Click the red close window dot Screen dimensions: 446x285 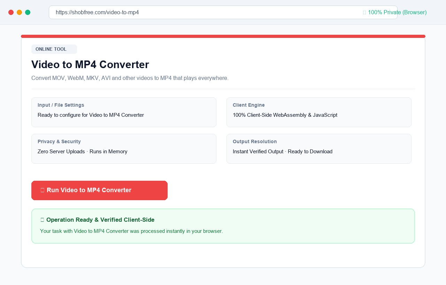11,13
